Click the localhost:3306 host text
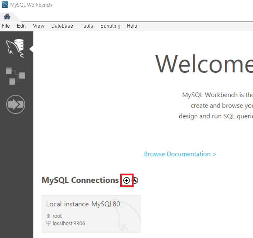This screenshot has height=238, width=253. pyautogui.click(x=69, y=223)
